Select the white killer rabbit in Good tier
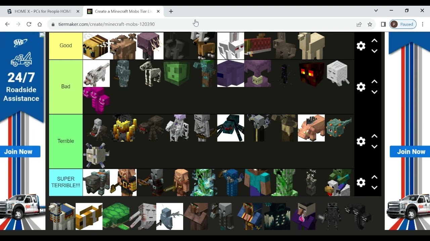This screenshot has width=430, height=241. 230,46
